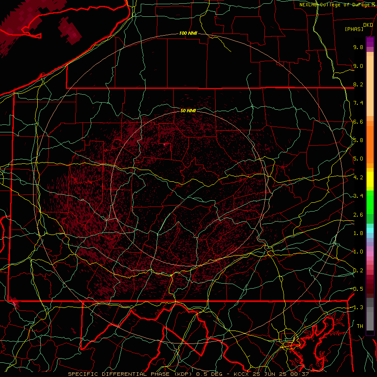Screen dimensions: 377x377
Task: Click the purple top segment of color scale
Action: click(370, 42)
